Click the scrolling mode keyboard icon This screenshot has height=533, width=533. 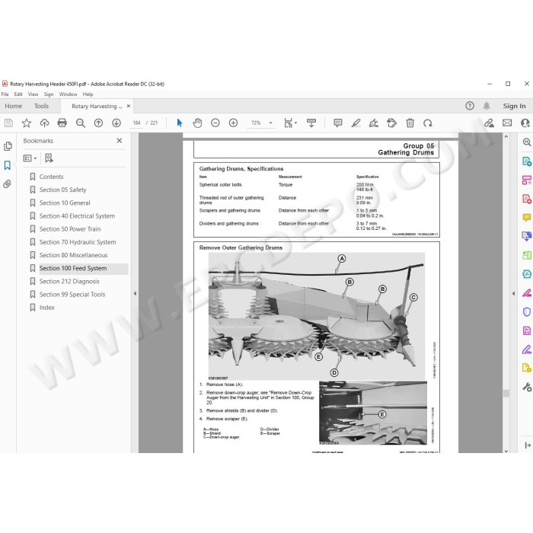point(311,123)
